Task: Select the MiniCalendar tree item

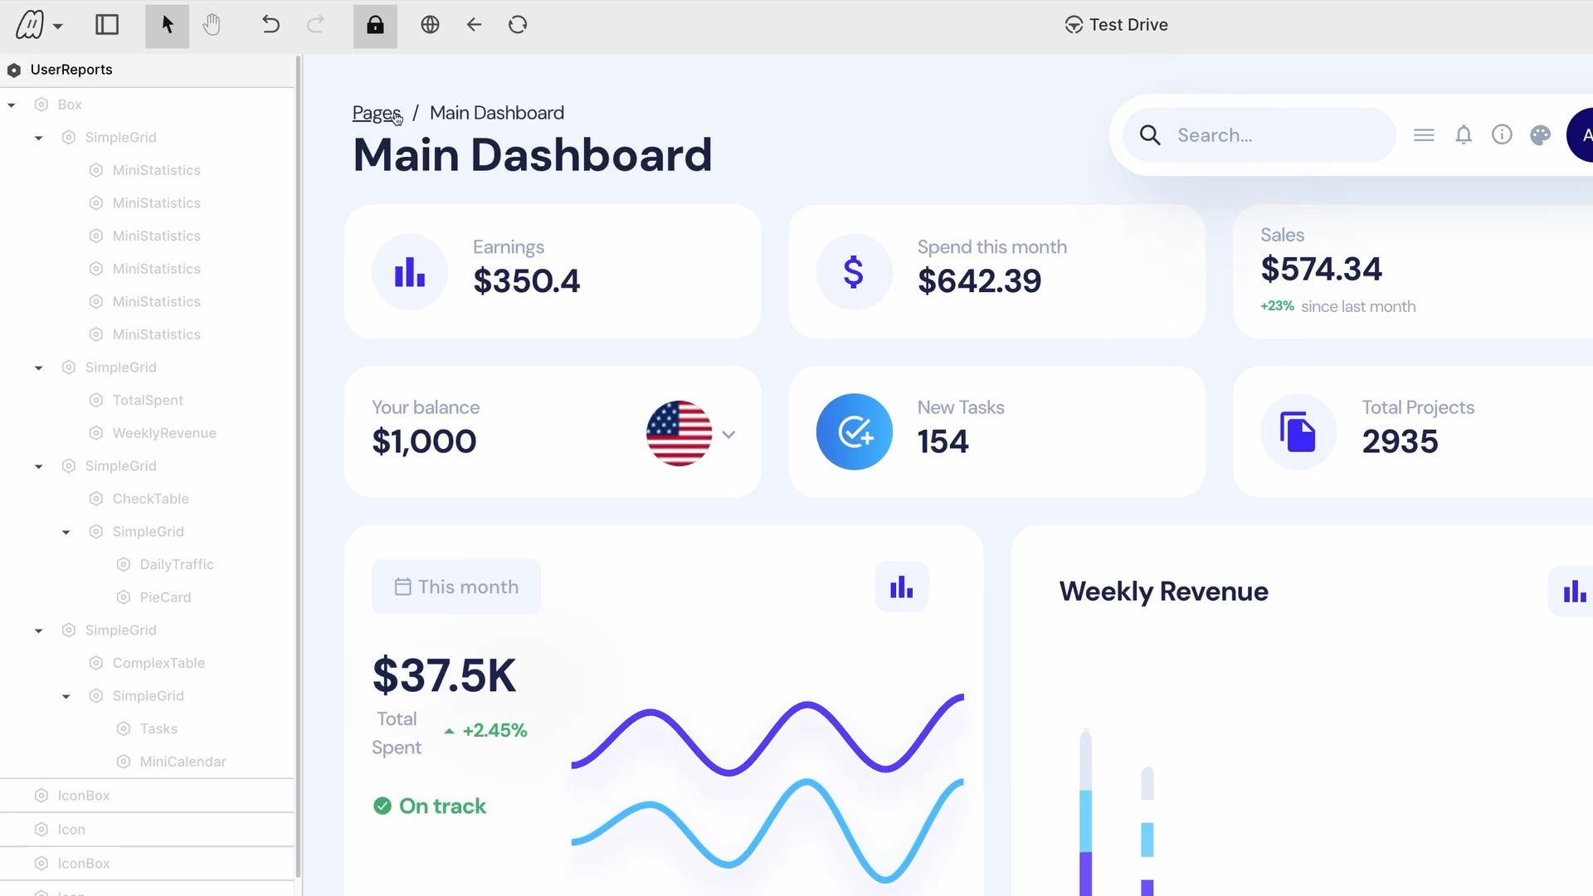Action: [183, 762]
